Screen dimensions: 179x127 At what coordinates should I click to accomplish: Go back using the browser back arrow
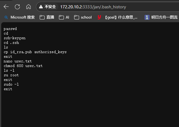[x=6, y=7]
